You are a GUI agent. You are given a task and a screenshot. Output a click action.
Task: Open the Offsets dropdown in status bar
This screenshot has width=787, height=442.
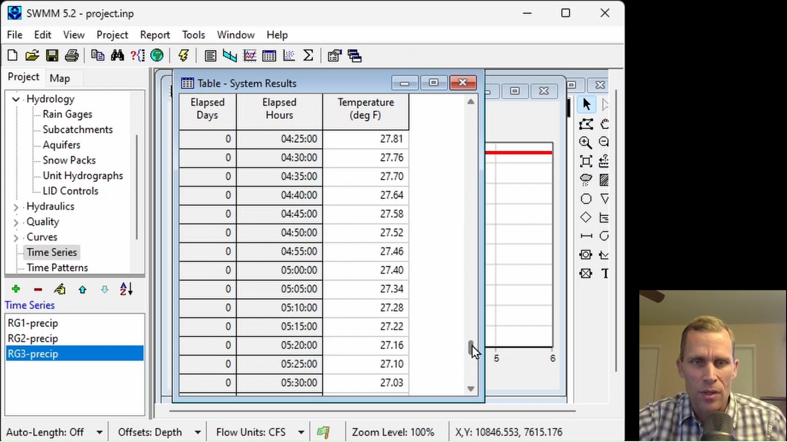coord(197,433)
